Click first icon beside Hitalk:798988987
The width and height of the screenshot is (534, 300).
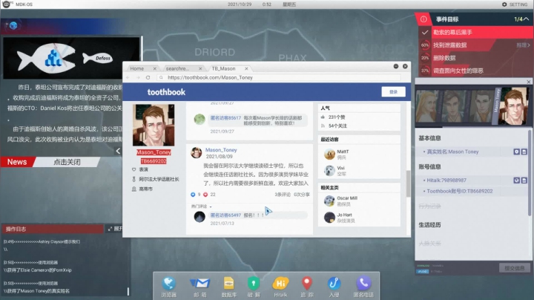coord(516,180)
